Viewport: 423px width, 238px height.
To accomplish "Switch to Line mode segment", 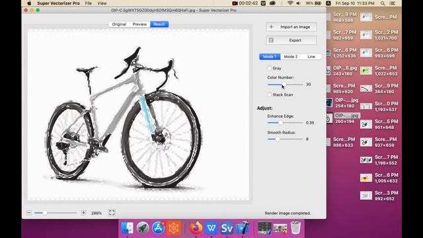I will [x=311, y=57].
